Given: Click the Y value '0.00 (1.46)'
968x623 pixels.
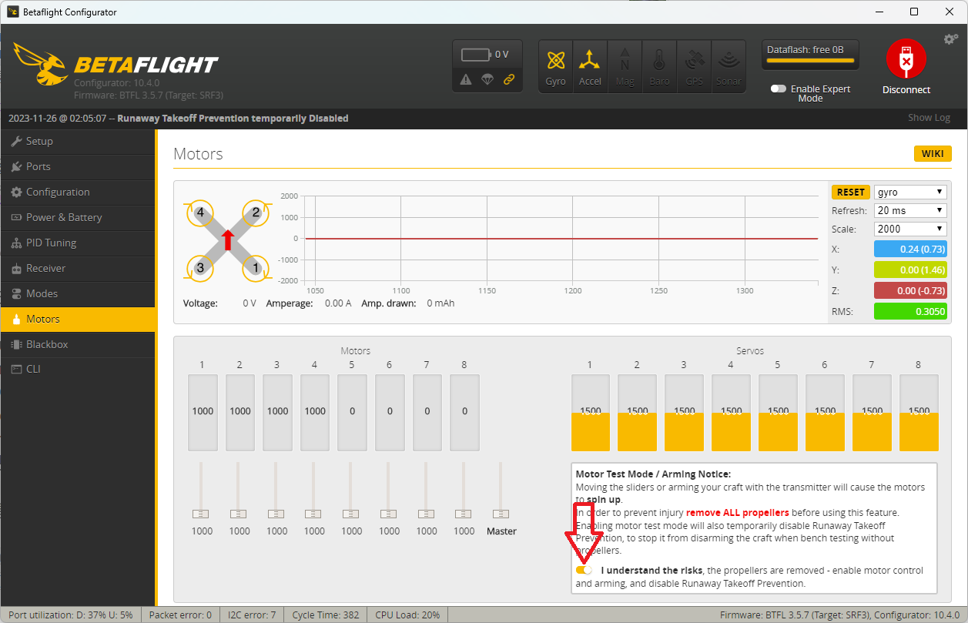Looking at the screenshot, I should [x=910, y=270].
